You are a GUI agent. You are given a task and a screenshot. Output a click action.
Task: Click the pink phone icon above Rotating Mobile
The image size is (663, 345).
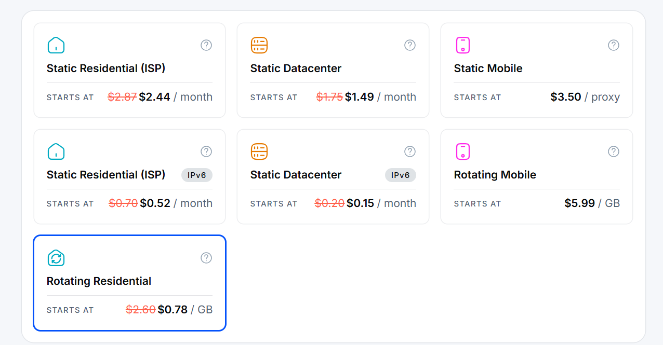[462, 151]
